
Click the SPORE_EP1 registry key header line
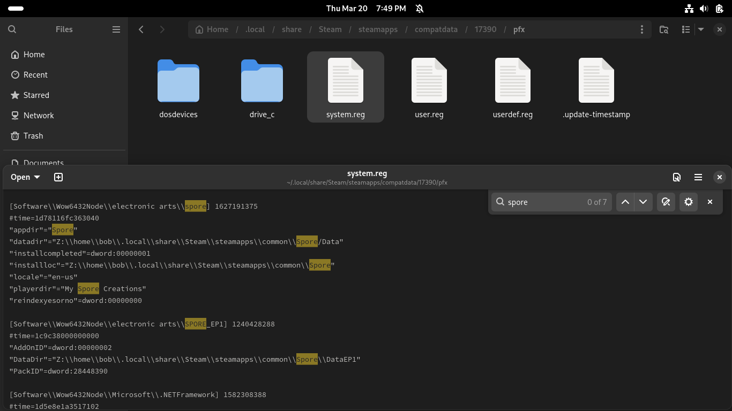(142, 324)
